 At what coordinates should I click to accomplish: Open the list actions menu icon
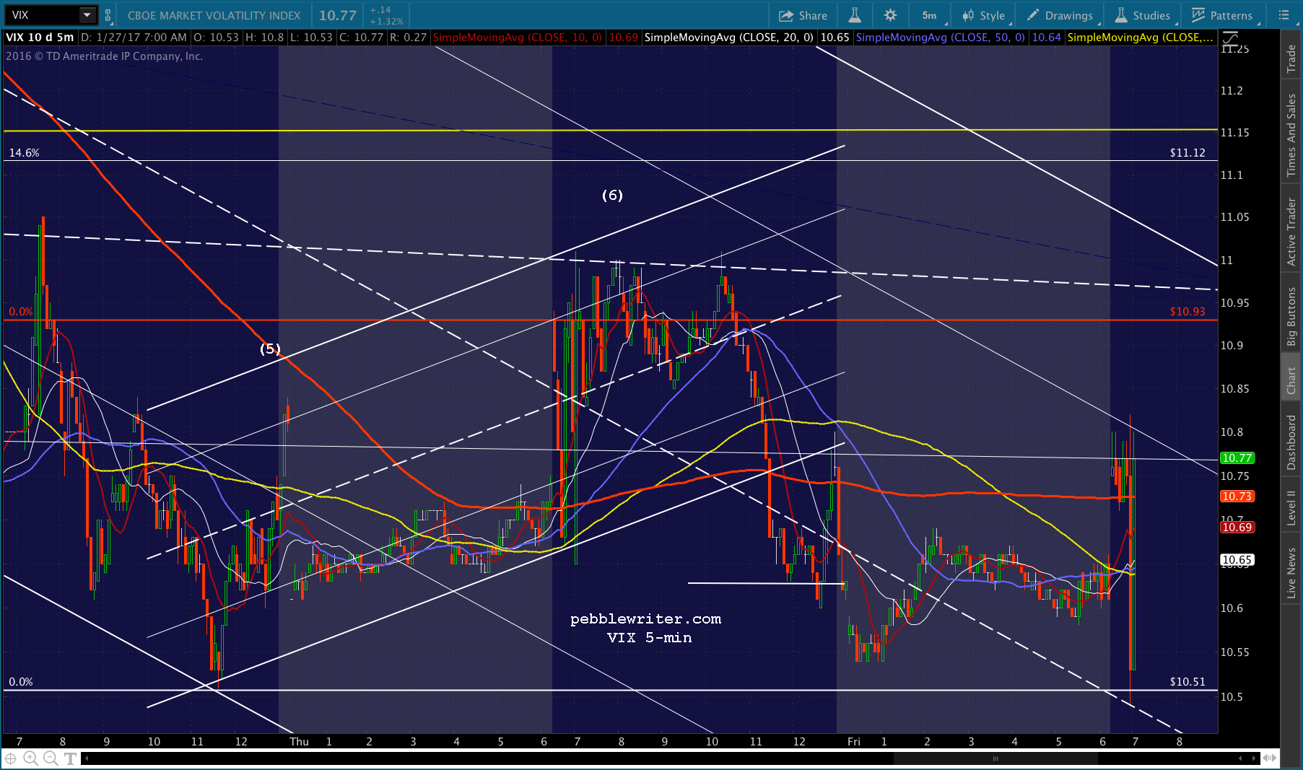pyautogui.click(x=1283, y=15)
